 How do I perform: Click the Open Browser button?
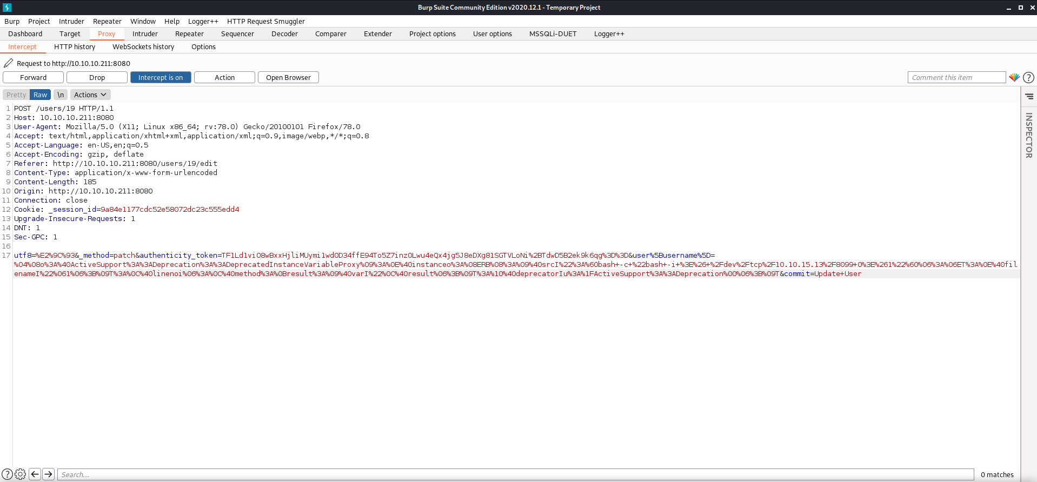[288, 77]
